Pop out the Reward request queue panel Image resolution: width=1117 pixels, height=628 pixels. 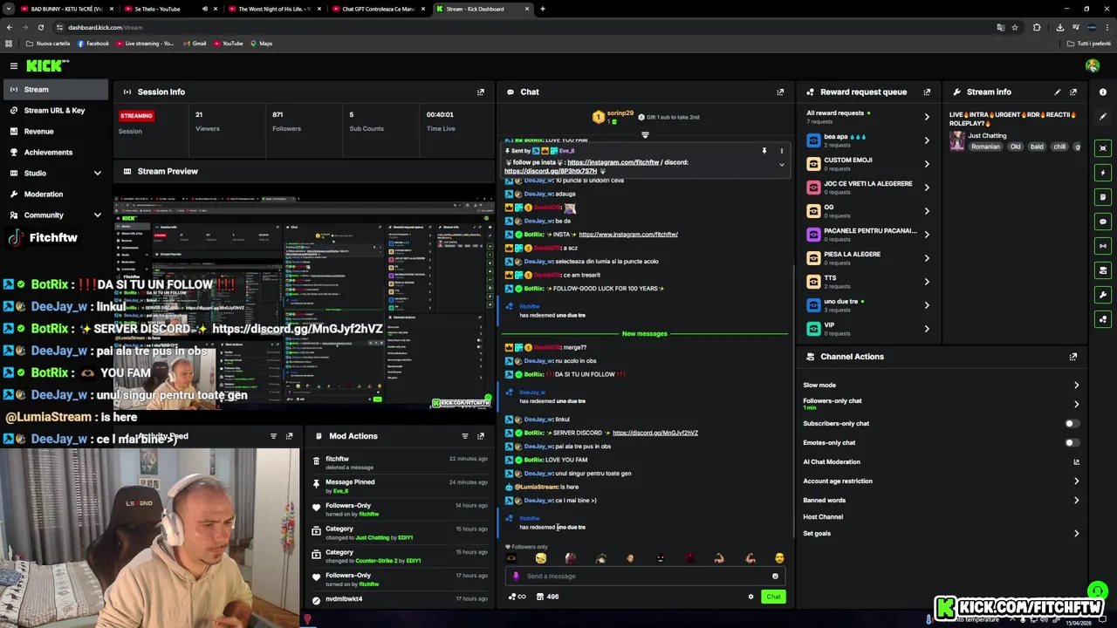(927, 92)
